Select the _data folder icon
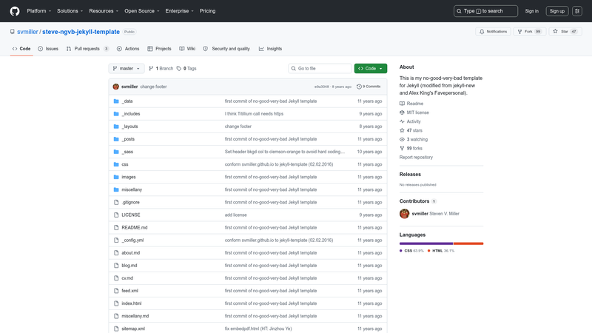 point(116,101)
